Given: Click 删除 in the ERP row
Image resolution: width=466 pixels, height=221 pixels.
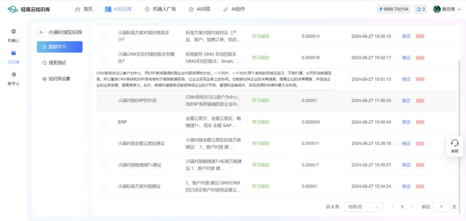Looking at the screenshot, I should coord(420,122).
